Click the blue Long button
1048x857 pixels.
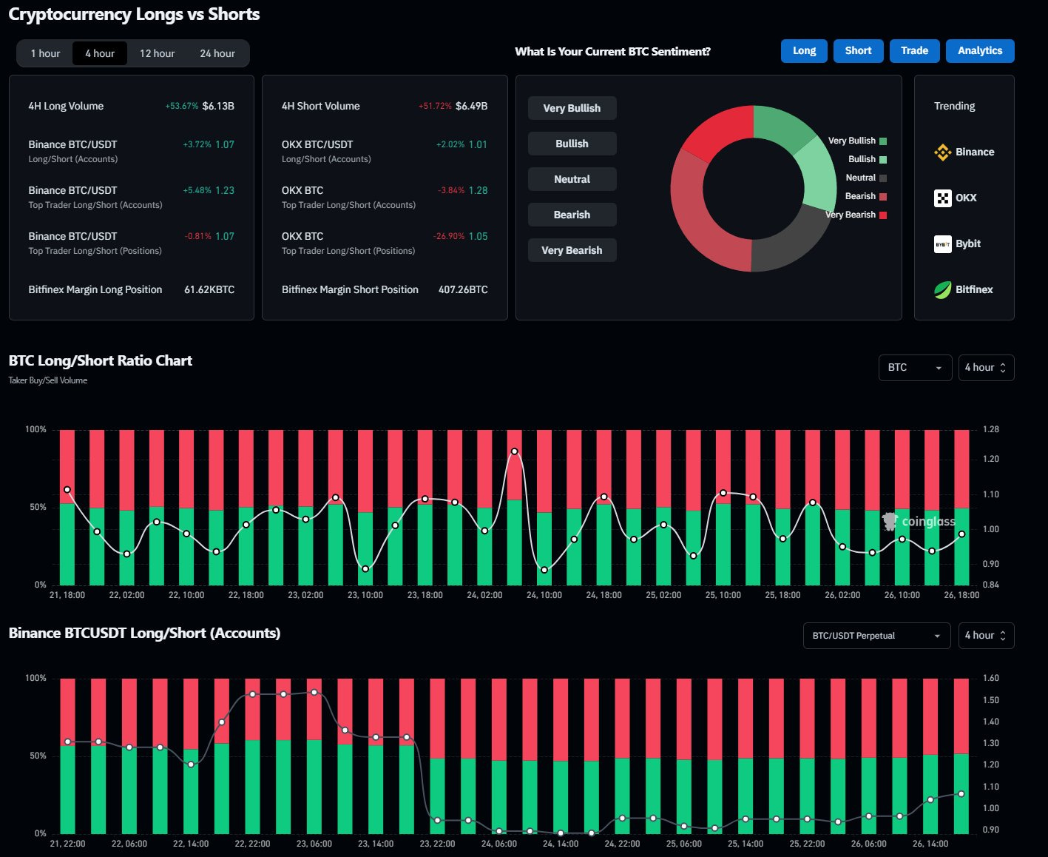(x=804, y=51)
